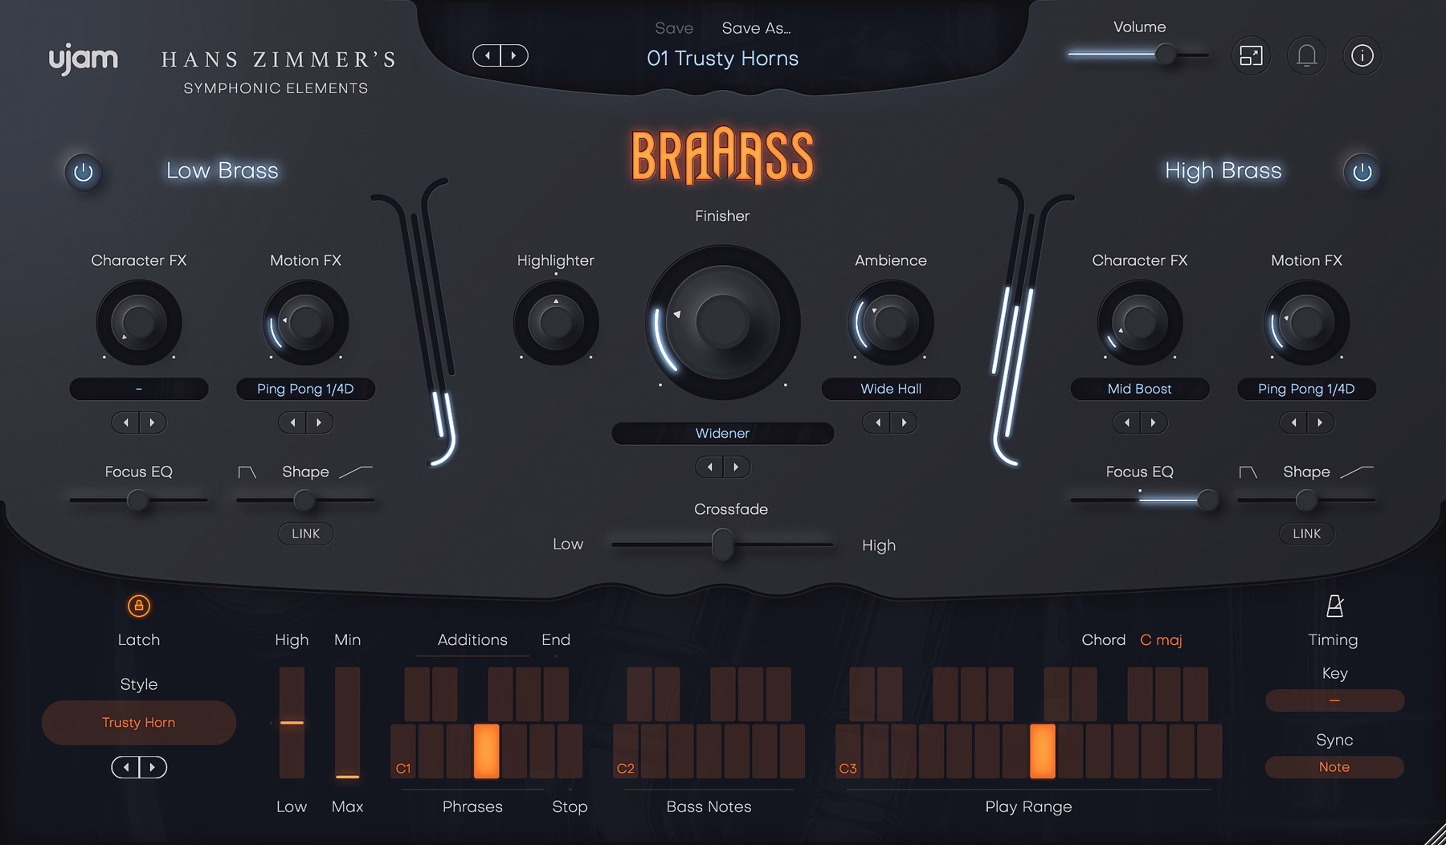Open High Brass Ping Pong 1/4D dropdown
Screen dimensions: 1446x845
pyautogui.click(x=1306, y=389)
